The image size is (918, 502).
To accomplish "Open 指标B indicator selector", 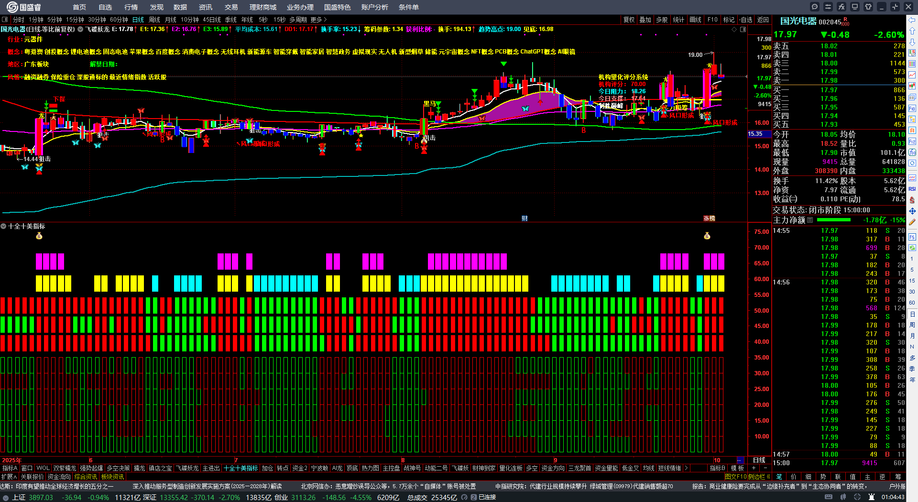I will [x=717, y=468].
